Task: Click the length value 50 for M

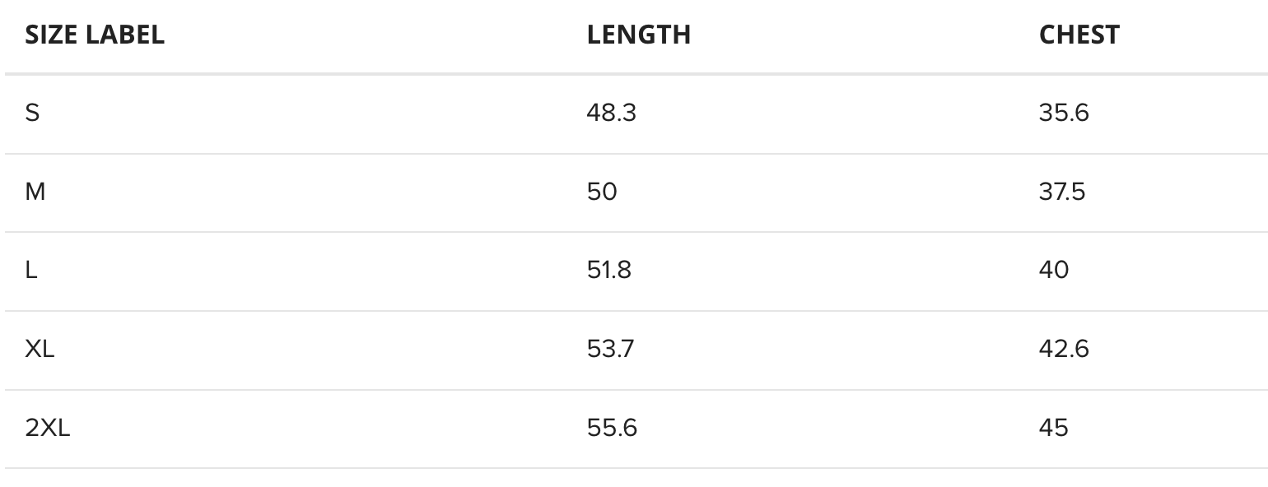Action: 602,192
